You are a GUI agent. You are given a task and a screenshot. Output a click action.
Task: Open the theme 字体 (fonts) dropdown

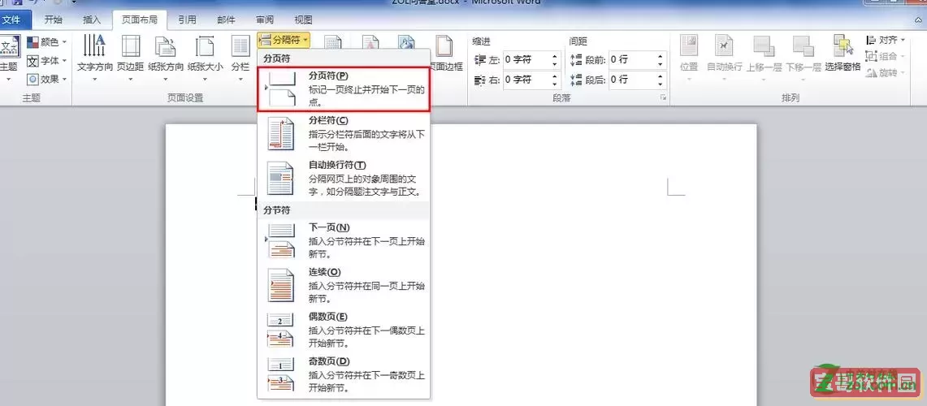click(46, 60)
